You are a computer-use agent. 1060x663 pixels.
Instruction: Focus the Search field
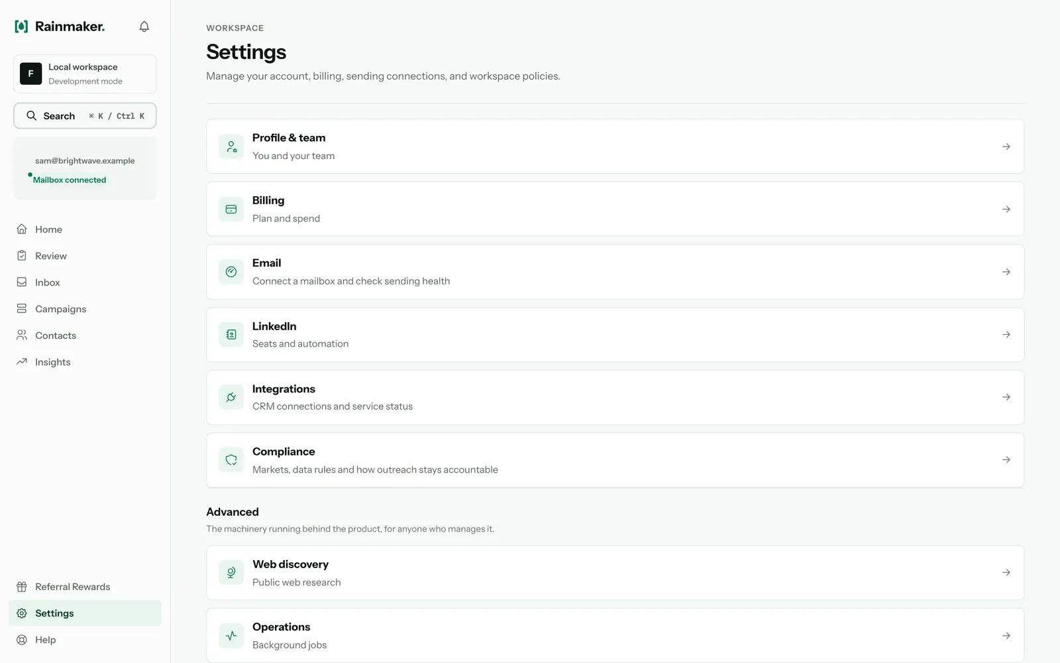[x=85, y=116]
